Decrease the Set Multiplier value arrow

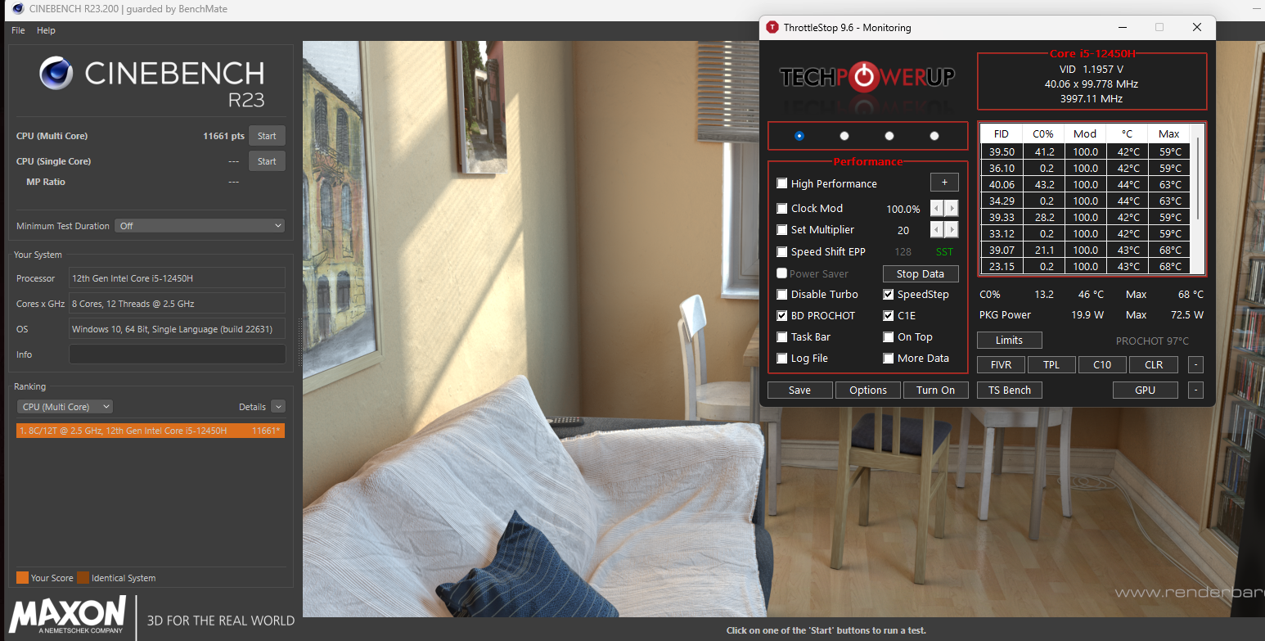(938, 230)
